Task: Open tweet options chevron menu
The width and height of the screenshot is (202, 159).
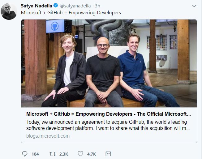Action: coord(194,6)
